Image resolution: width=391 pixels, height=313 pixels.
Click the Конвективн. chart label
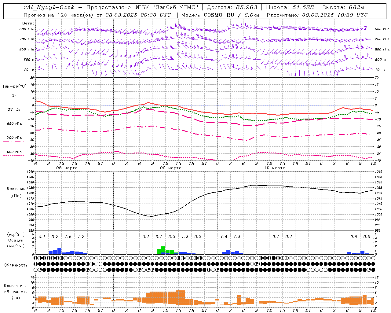[16, 286]
